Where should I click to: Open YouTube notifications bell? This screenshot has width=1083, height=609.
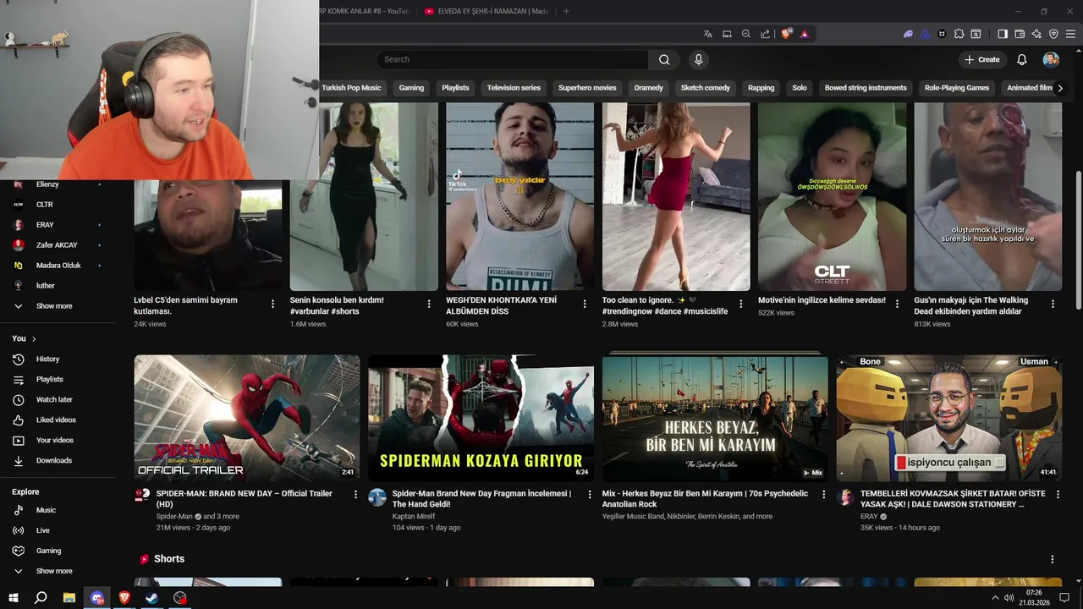(1022, 59)
